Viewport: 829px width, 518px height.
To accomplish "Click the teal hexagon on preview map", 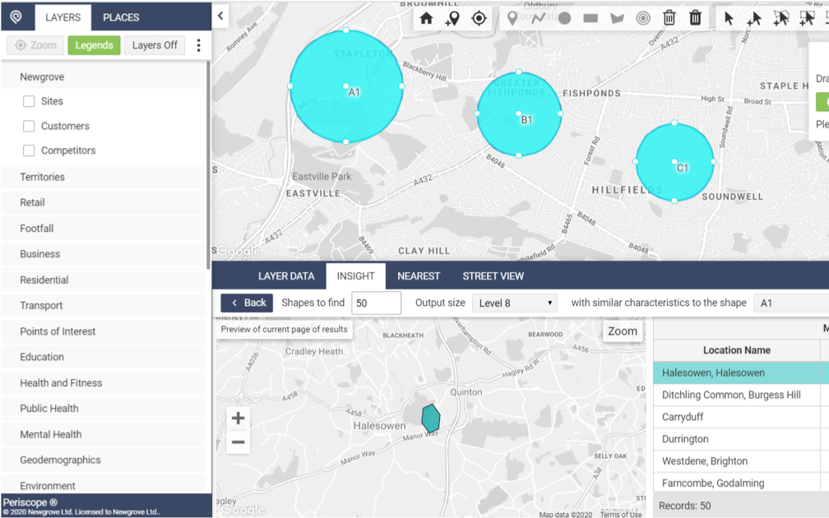I will [431, 419].
